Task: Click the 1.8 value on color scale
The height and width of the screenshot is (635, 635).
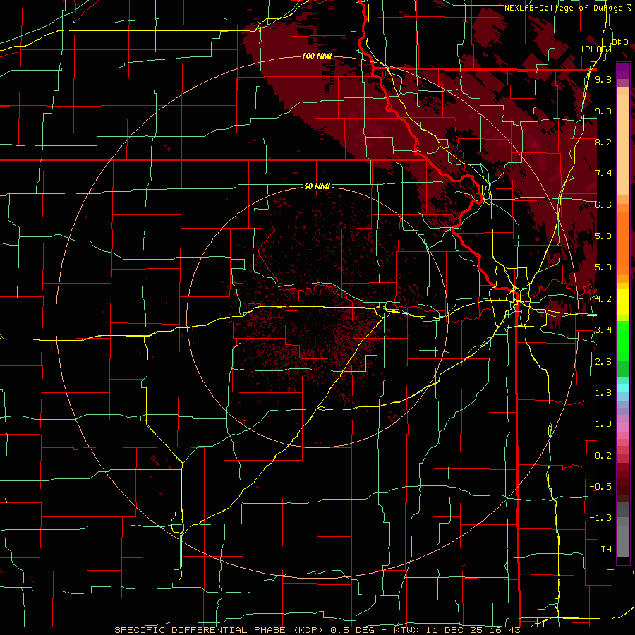Action: [x=603, y=393]
